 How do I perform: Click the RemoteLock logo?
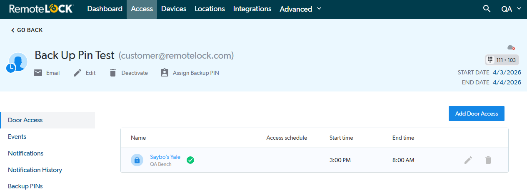click(41, 9)
